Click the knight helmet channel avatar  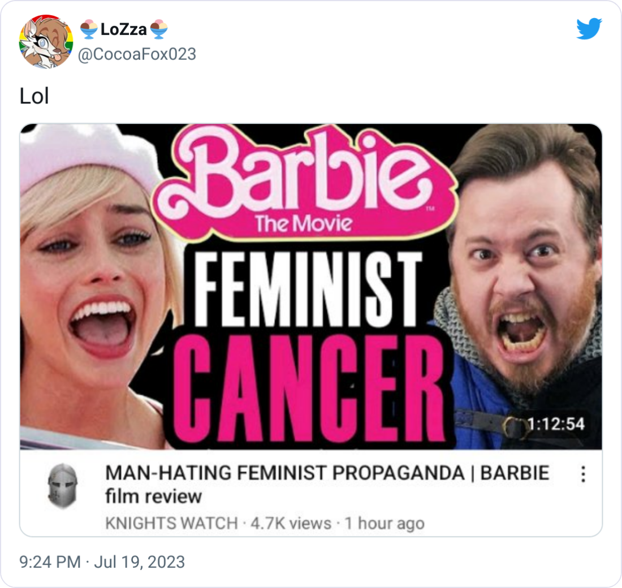pyautogui.click(x=62, y=486)
